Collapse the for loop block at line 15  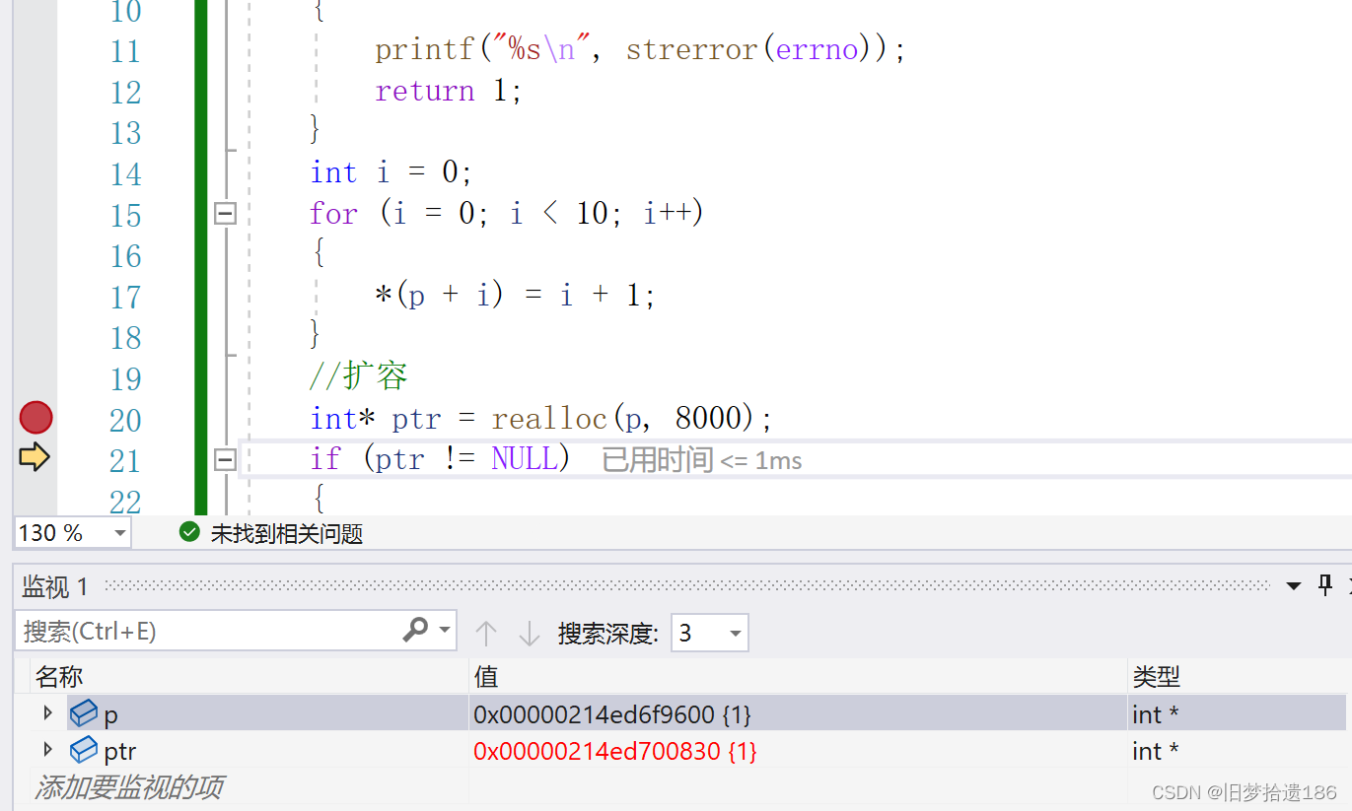[226, 213]
